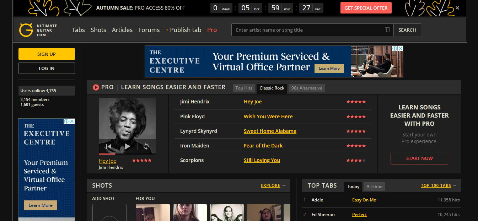Open the Tabs menu
Viewport: 478px width, 221px height.
pos(78,30)
